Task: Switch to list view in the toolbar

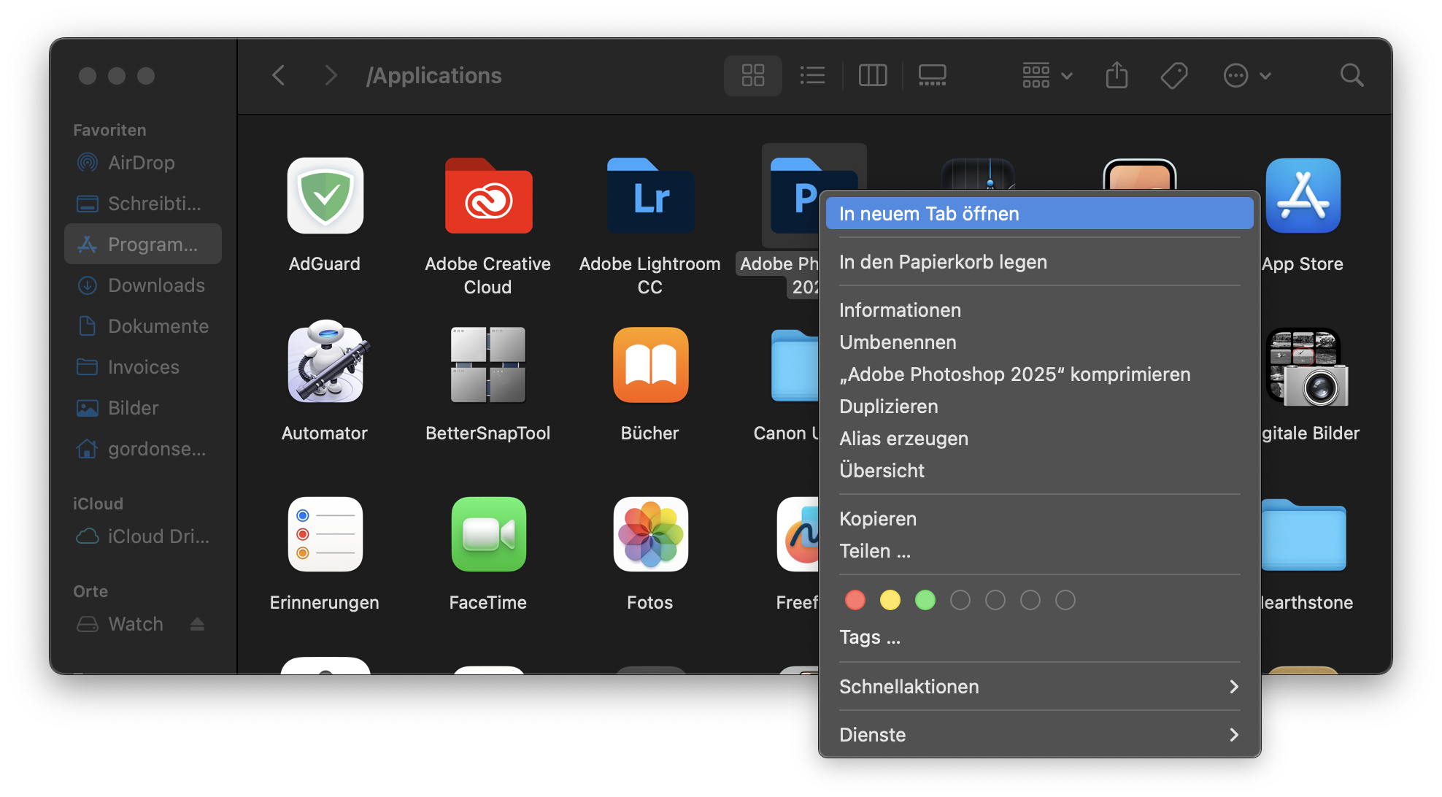Action: (813, 75)
